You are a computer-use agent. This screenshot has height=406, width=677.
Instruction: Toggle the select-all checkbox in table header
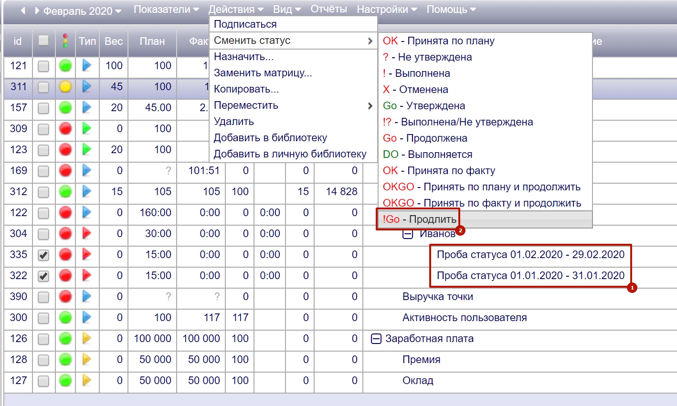43,41
